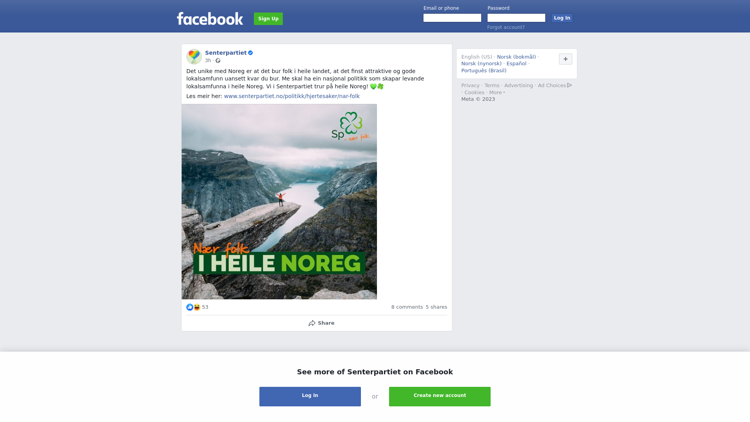Viewport: 750px width, 422px height.
Task: Focus the Password field
Action: (516, 18)
